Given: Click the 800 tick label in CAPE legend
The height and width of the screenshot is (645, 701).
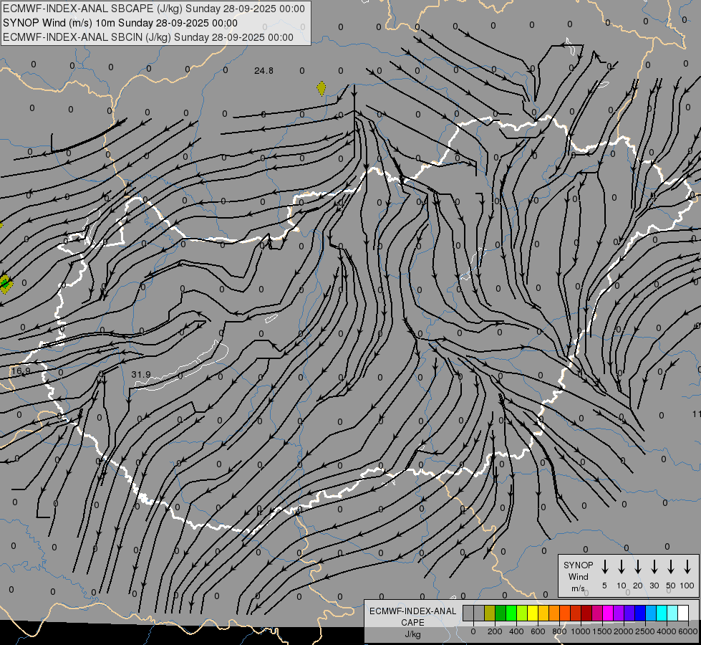Looking at the screenshot, I should point(559,631).
